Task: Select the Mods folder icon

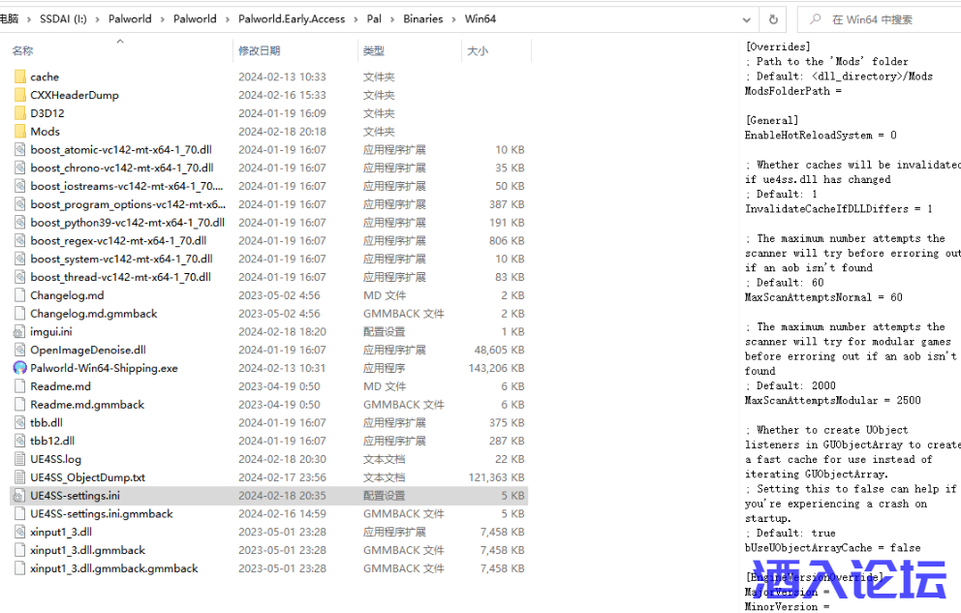Action: click(x=20, y=132)
